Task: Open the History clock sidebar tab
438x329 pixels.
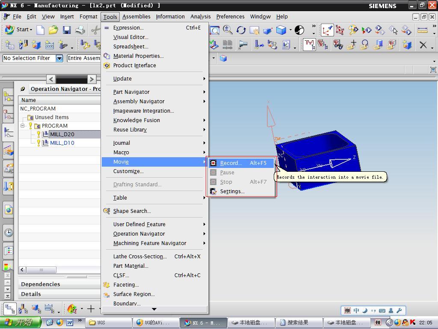Action: click(9, 233)
